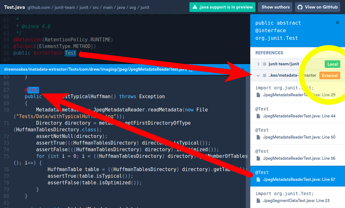345x208 pixels.
Task: Select the highlighted Test identifier on line 66
Action: pos(70,53)
